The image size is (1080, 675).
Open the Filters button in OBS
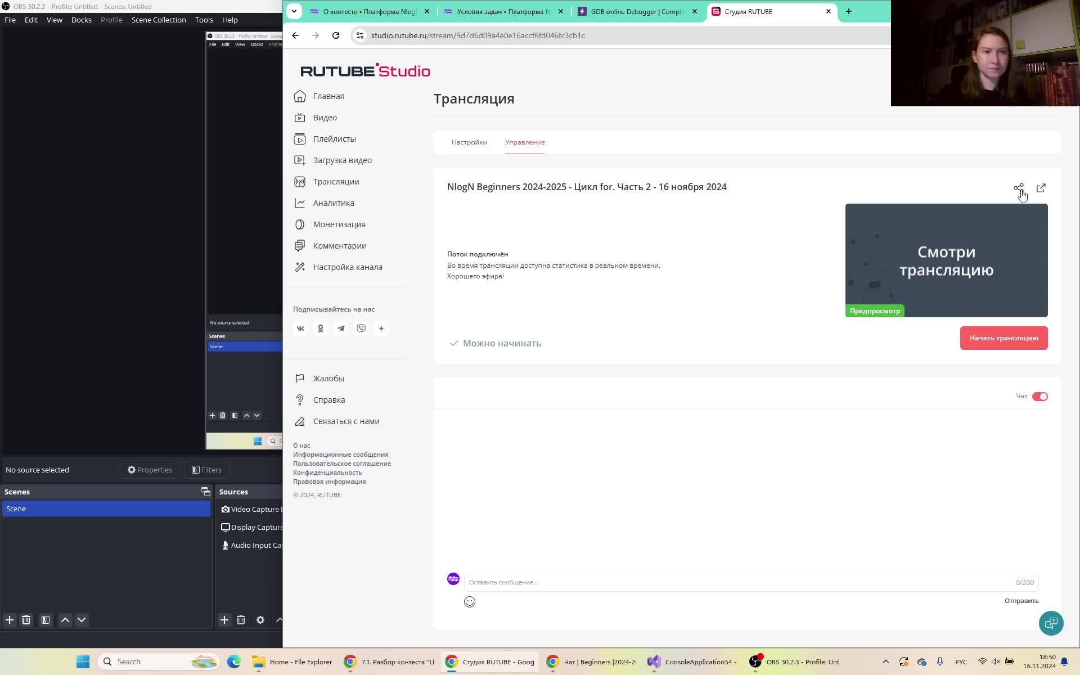[206, 470]
